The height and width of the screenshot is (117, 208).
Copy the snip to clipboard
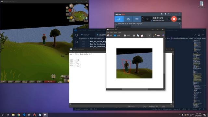click(x=138, y=35)
